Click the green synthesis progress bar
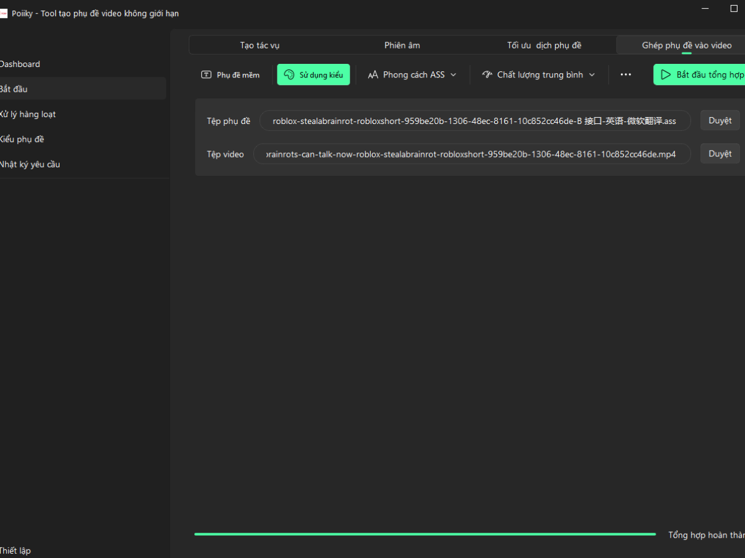This screenshot has width=745, height=558. pos(425,534)
